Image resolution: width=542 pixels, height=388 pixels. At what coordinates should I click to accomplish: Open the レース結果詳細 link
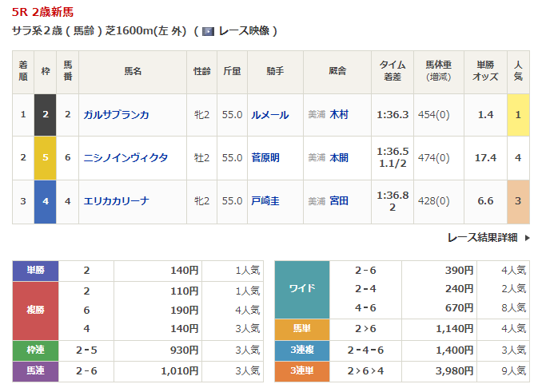pyautogui.click(x=482, y=238)
